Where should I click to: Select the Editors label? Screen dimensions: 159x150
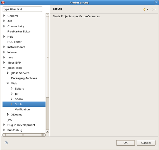[19, 89]
